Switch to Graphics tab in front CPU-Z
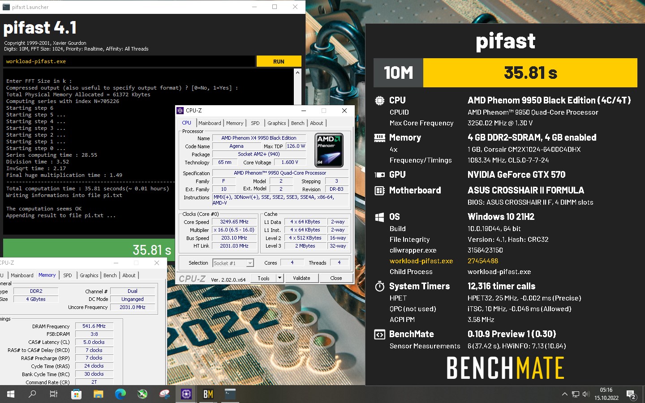This screenshot has height=403, width=645. click(277, 123)
